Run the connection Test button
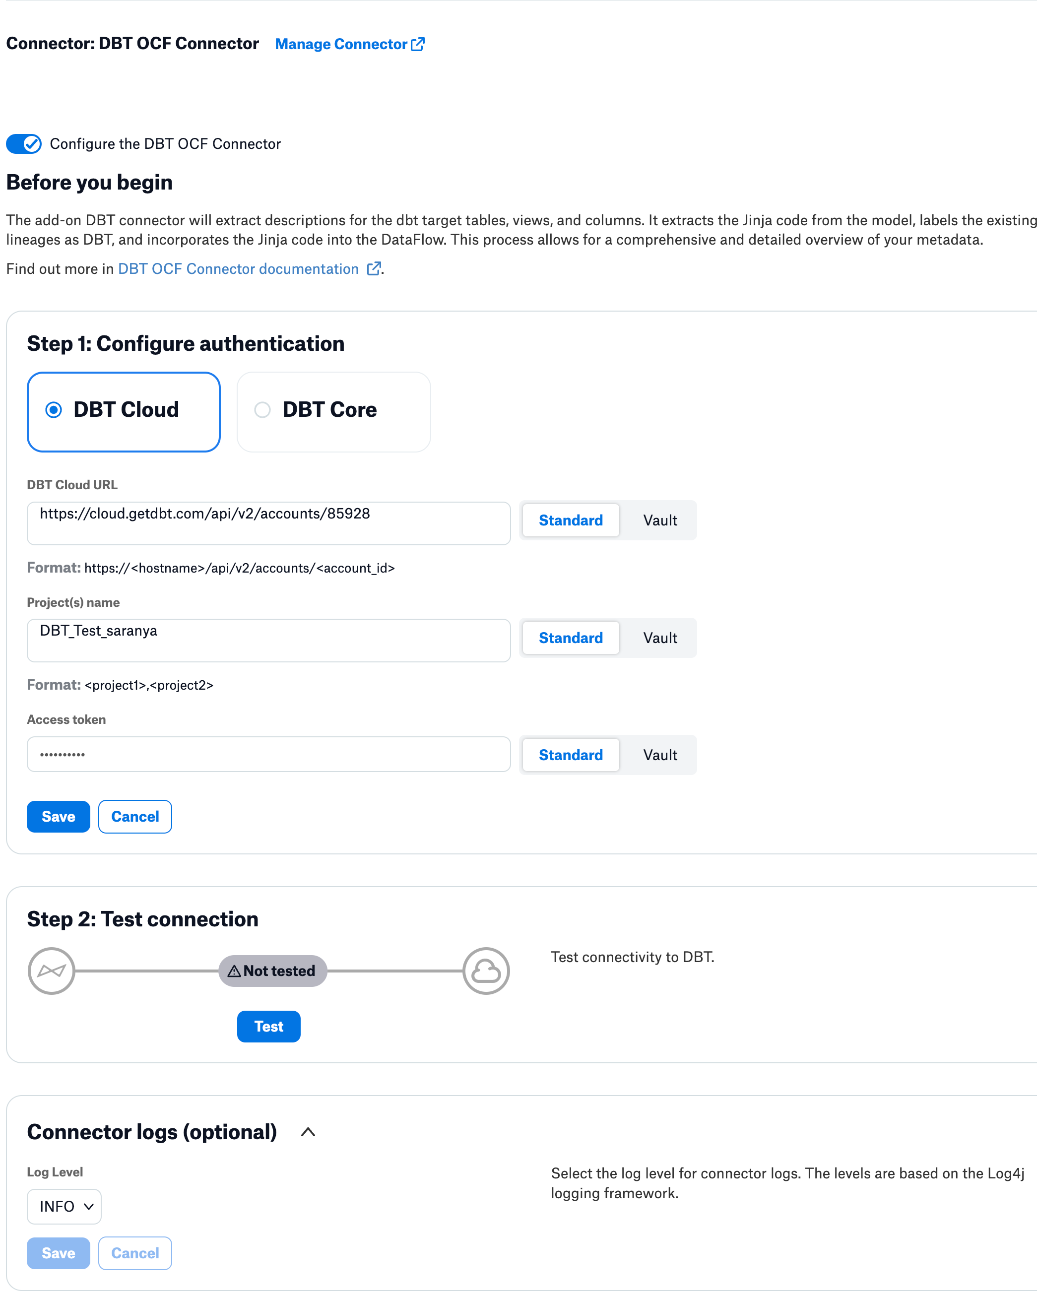 (269, 1026)
